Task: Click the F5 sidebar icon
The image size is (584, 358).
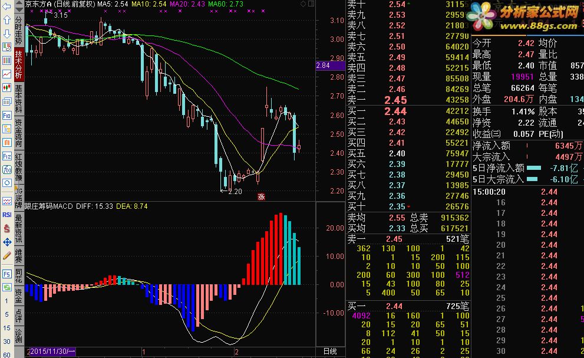Action: point(6,274)
